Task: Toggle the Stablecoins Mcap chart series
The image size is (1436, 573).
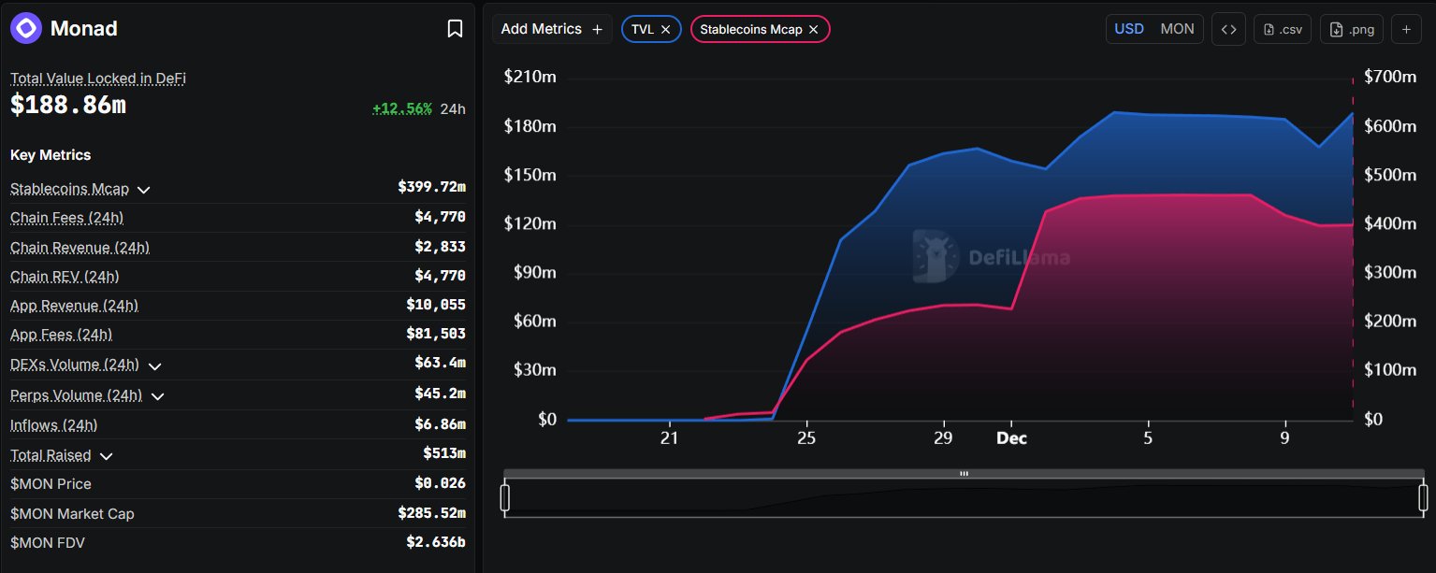Action: pyautogui.click(x=750, y=29)
